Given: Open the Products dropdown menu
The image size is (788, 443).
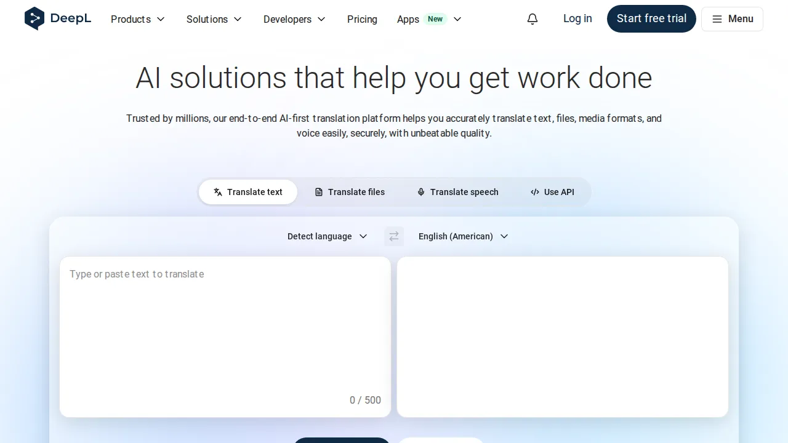Looking at the screenshot, I should point(138,19).
